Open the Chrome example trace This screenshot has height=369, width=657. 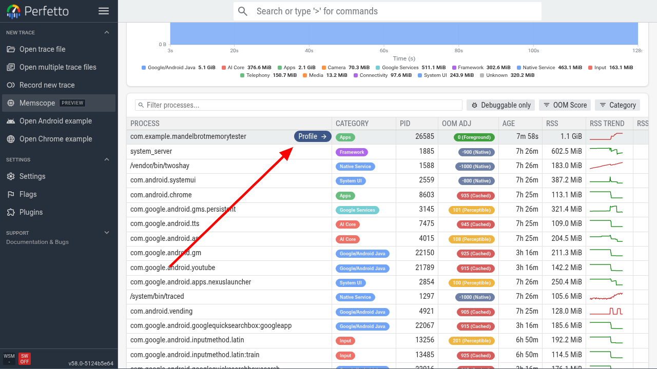59,139
